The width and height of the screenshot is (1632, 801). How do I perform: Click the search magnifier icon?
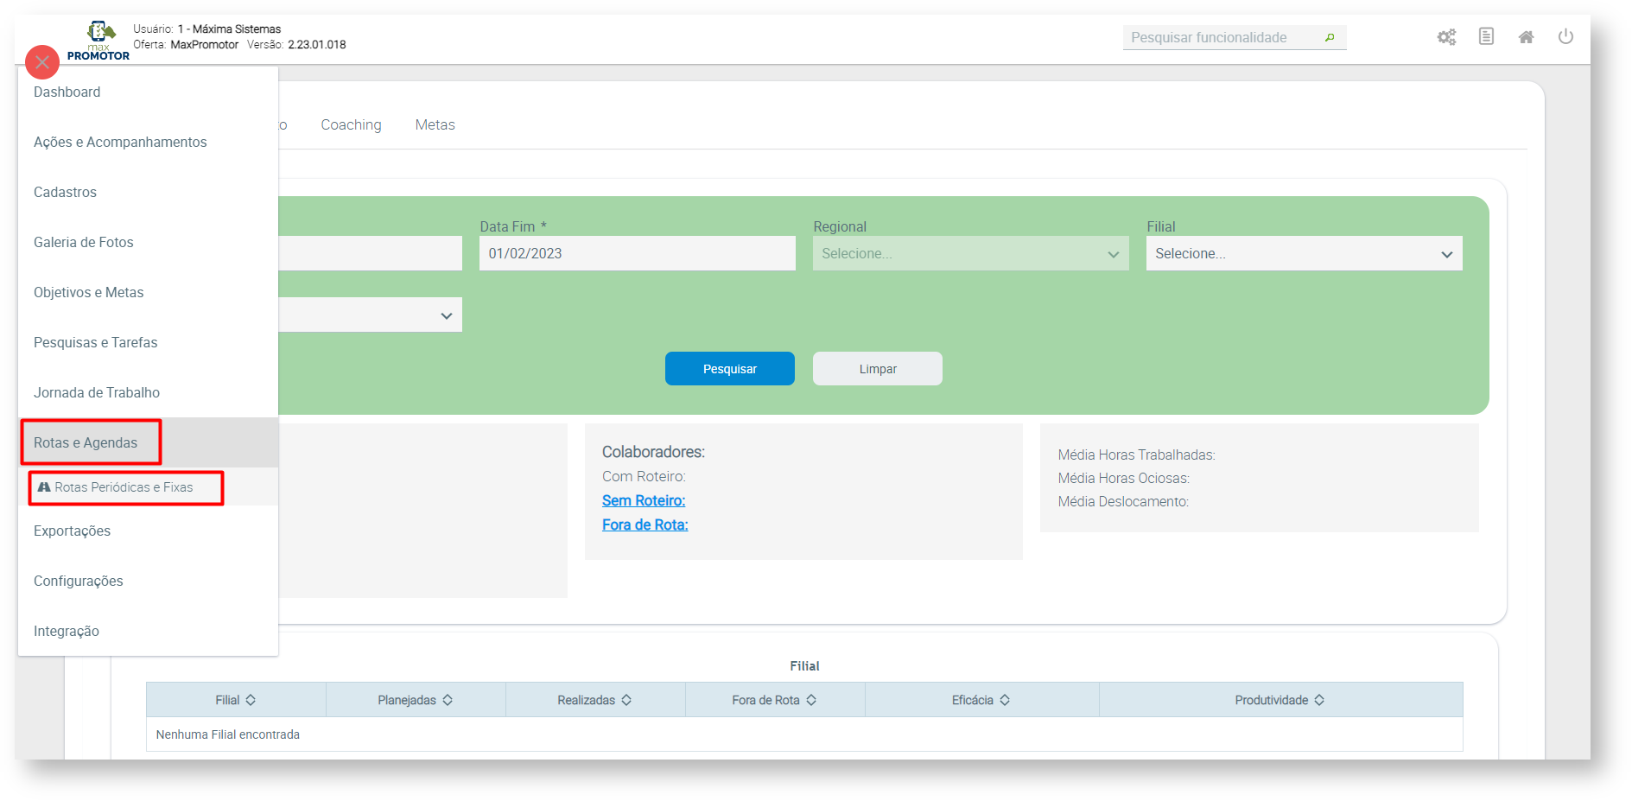coord(1330,37)
